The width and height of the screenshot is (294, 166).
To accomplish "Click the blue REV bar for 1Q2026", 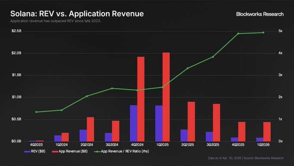I will point(260,140).
